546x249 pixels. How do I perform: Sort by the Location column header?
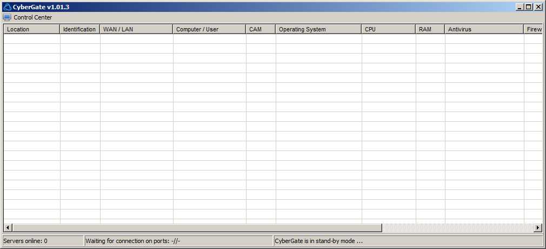31,29
